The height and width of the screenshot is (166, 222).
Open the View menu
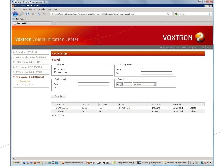click(25, 9)
